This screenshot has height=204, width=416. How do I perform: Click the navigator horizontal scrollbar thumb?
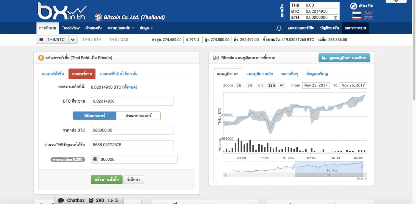click(x=329, y=175)
